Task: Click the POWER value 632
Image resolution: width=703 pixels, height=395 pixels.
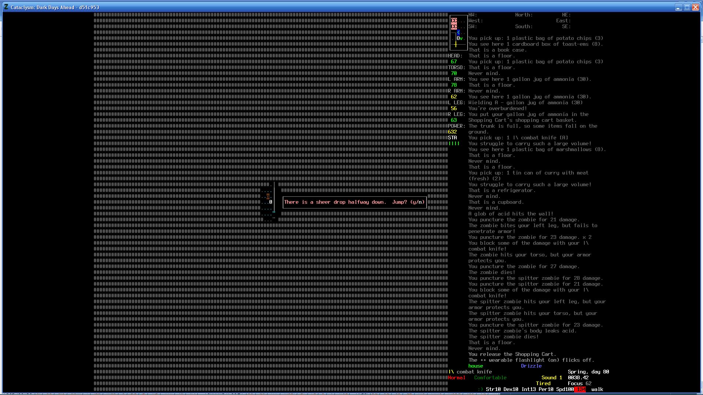Action: click(453, 132)
